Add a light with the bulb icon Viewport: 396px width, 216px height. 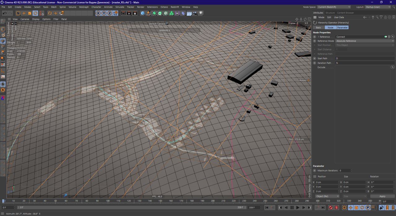click(x=201, y=13)
